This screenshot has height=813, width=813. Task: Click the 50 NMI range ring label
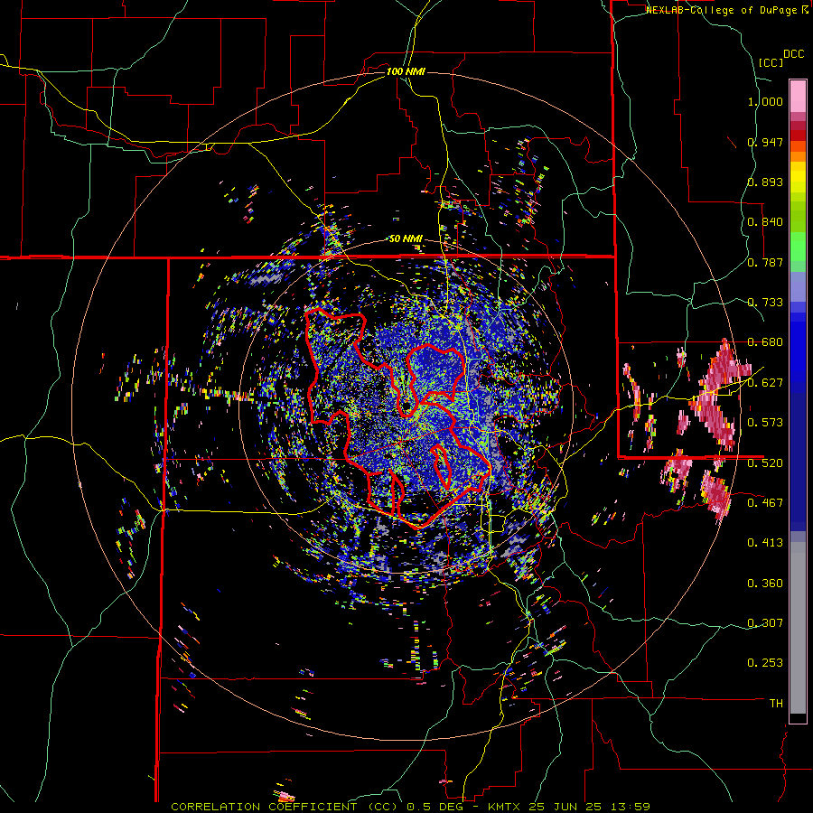coord(406,239)
